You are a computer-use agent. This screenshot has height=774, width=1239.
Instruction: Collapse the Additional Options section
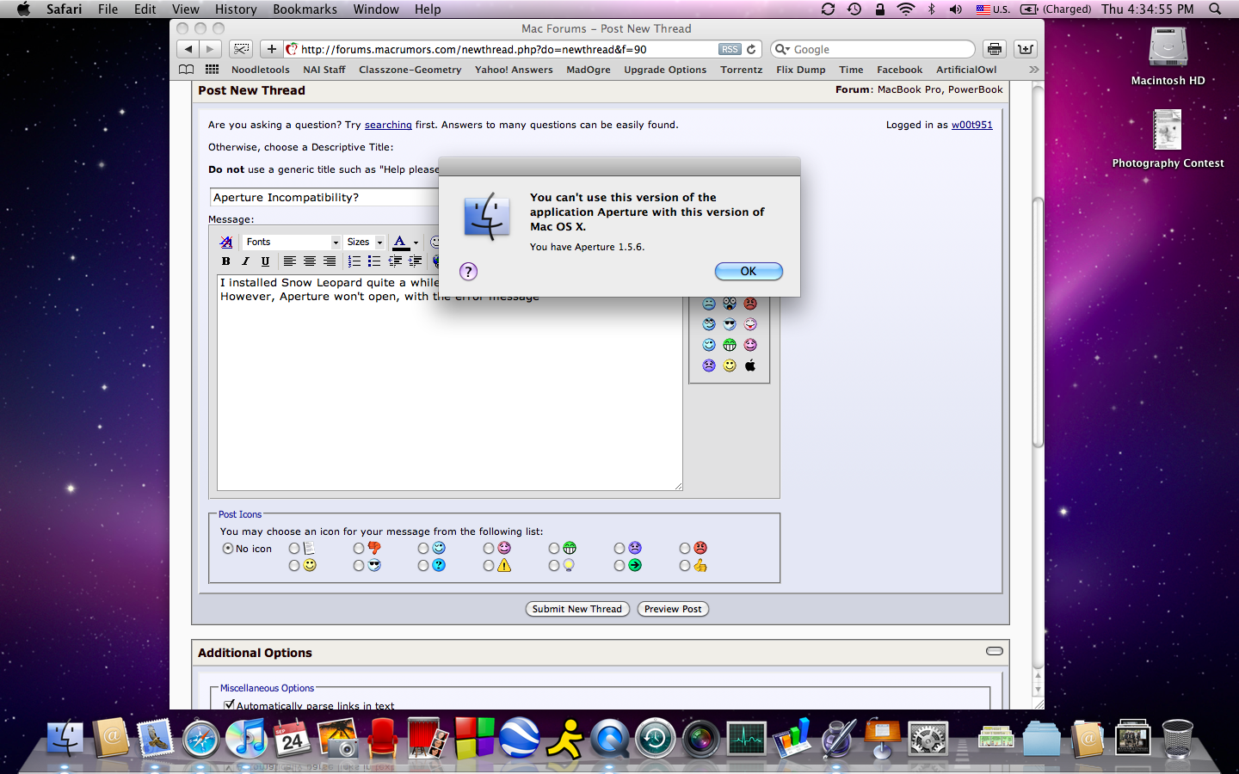pyautogui.click(x=995, y=651)
